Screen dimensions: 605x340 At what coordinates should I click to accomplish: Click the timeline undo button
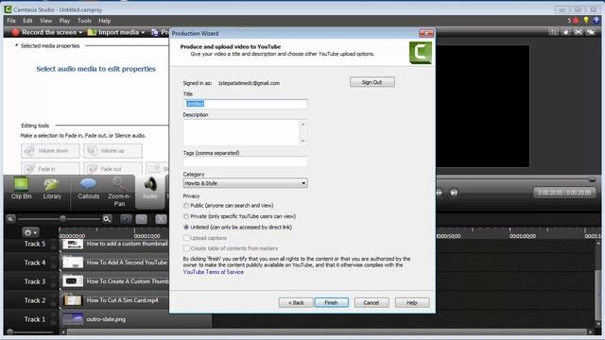click(126, 219)
